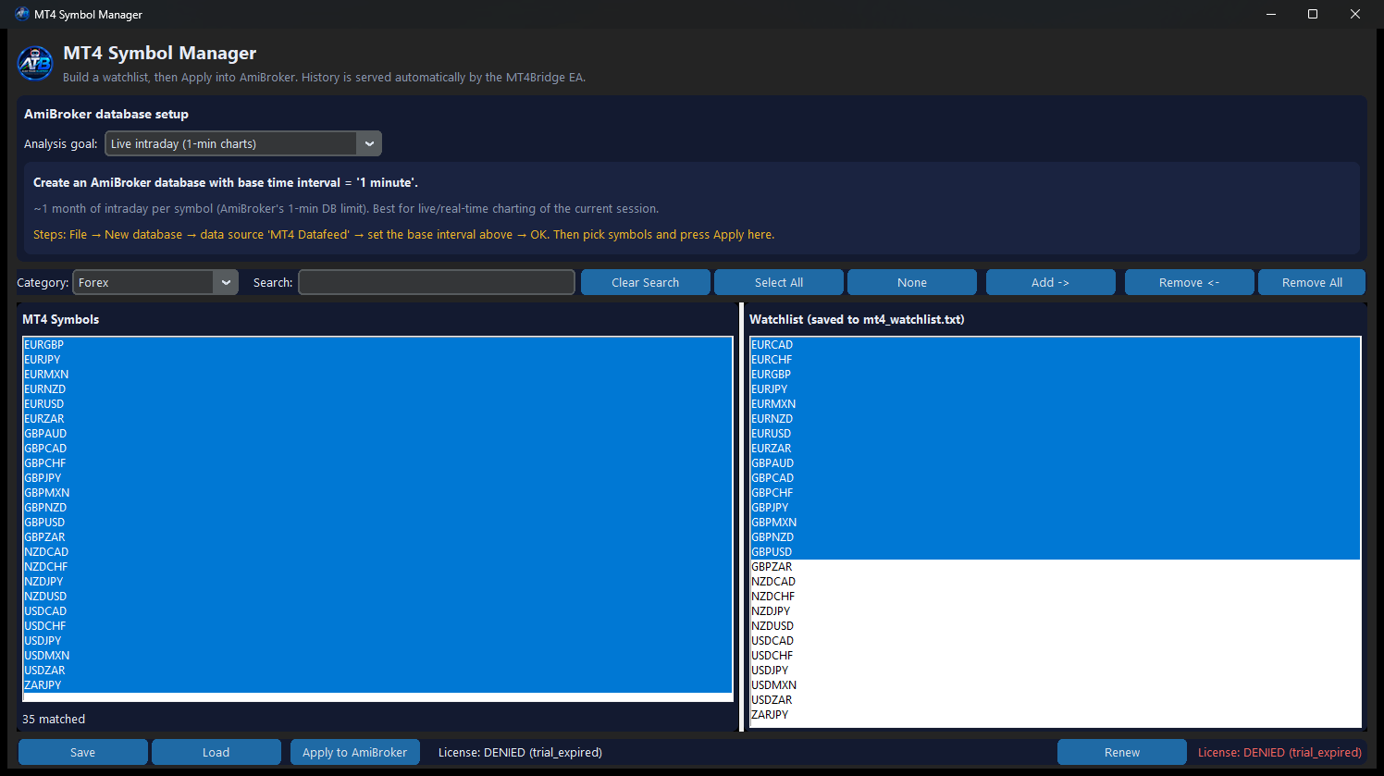Viewport: 1384px width, 776px height.
Task: Click the ATB logo icon in header
Action: [35, 63]
